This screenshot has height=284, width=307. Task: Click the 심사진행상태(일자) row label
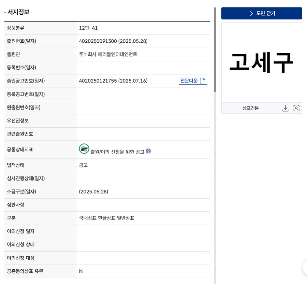coord(26,179)
